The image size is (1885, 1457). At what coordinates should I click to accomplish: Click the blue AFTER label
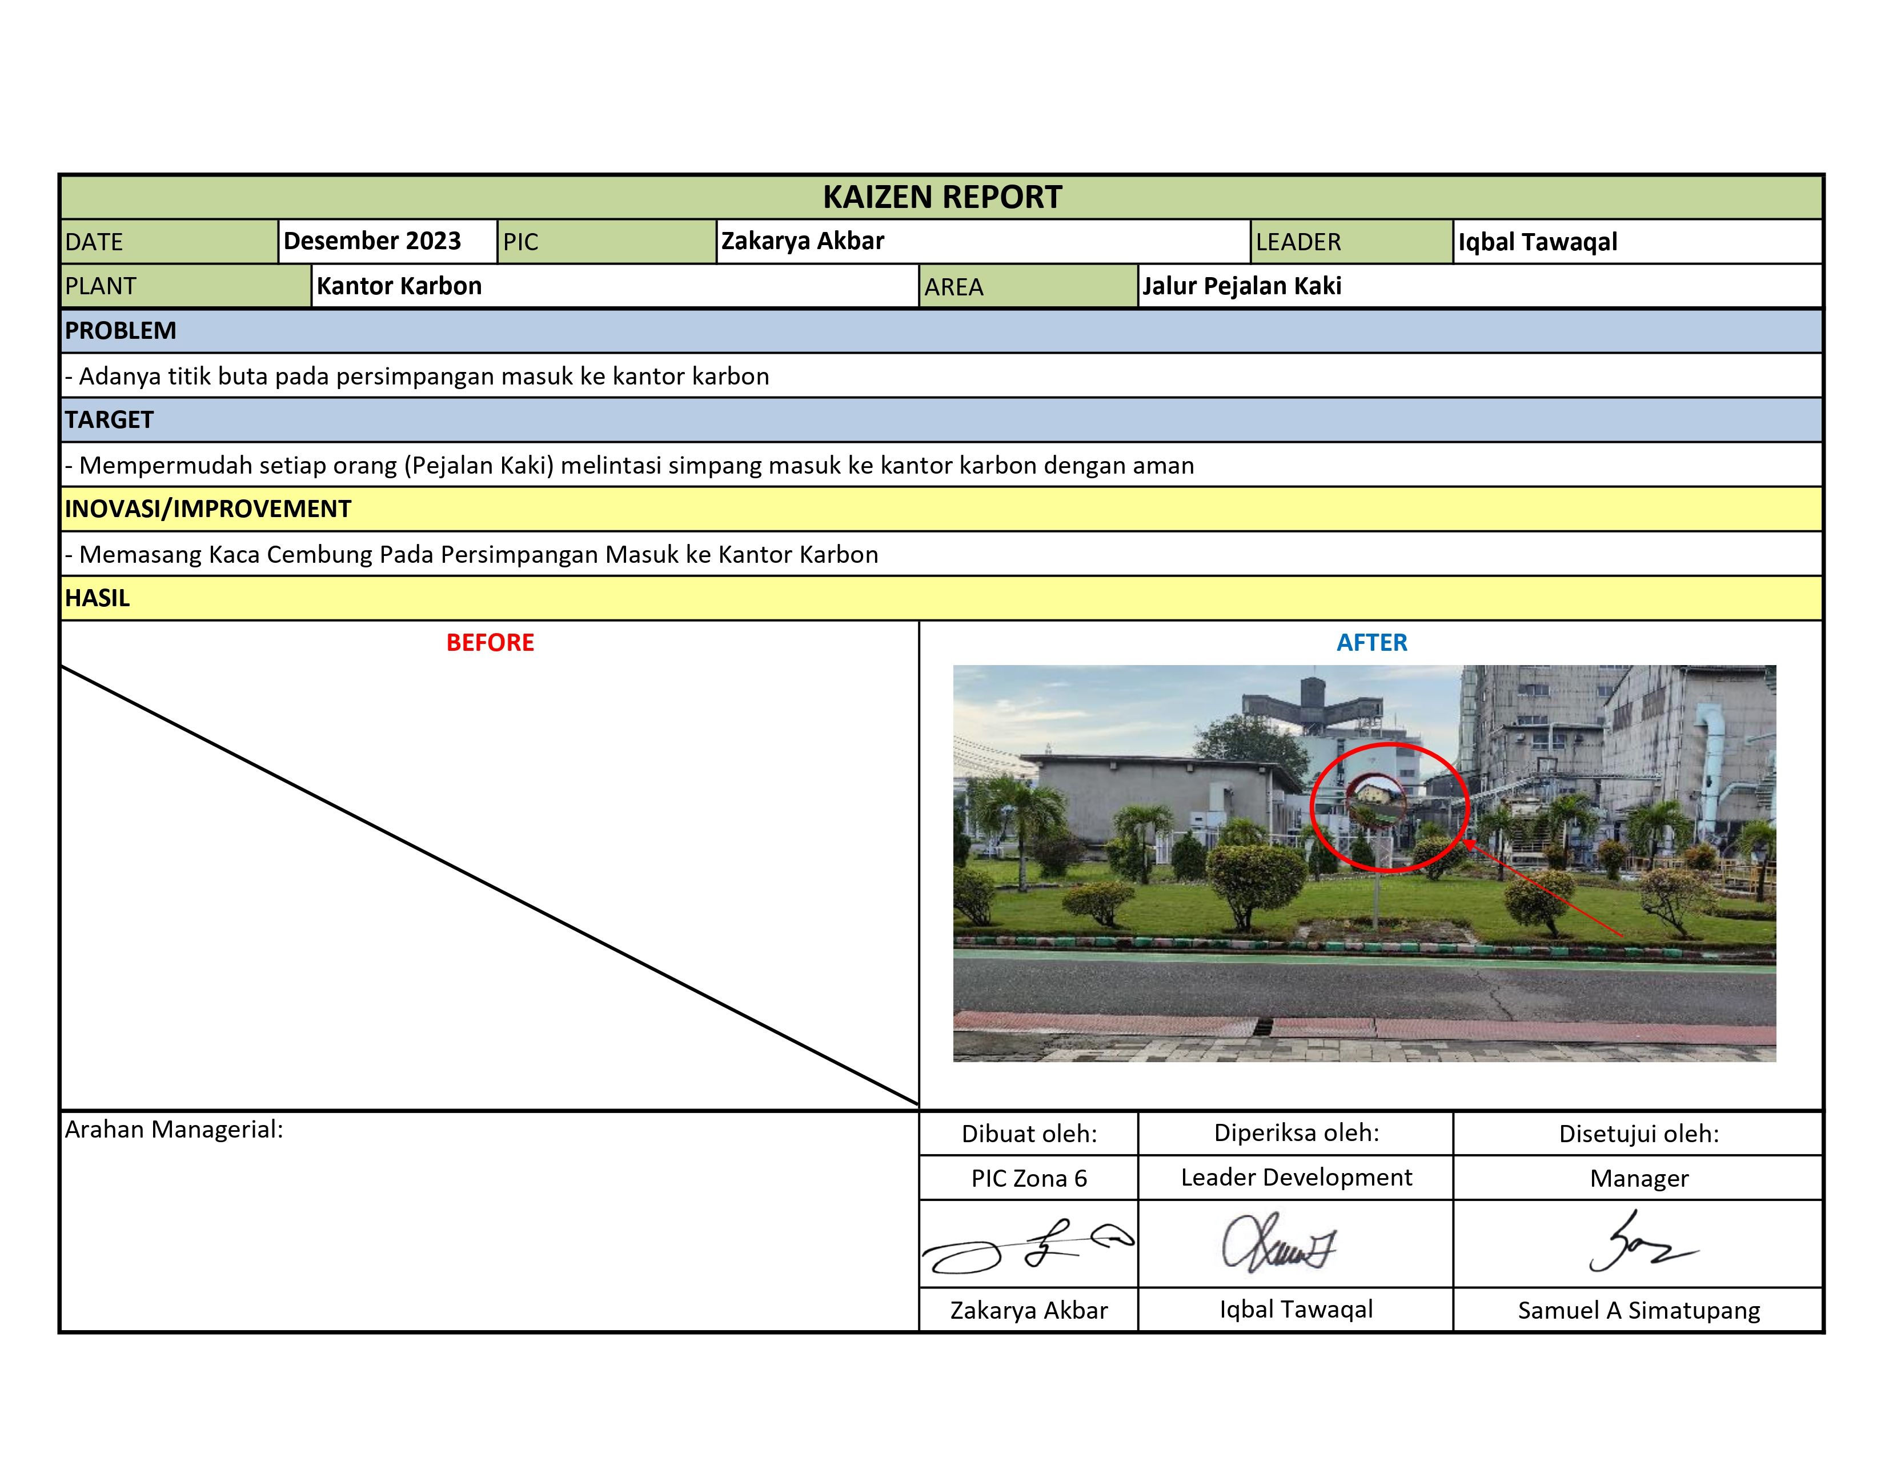1371,642
